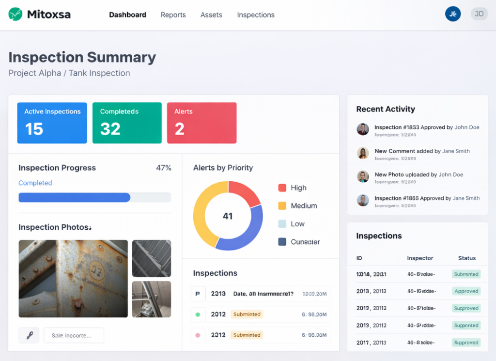The height and width of the screenshot is (361, 496).
Task: Toggle the High priority legend entry
Action: [292, 188]
